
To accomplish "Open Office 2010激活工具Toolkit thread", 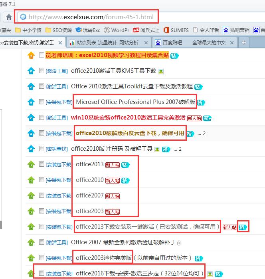I will click(x=132, y=86).
